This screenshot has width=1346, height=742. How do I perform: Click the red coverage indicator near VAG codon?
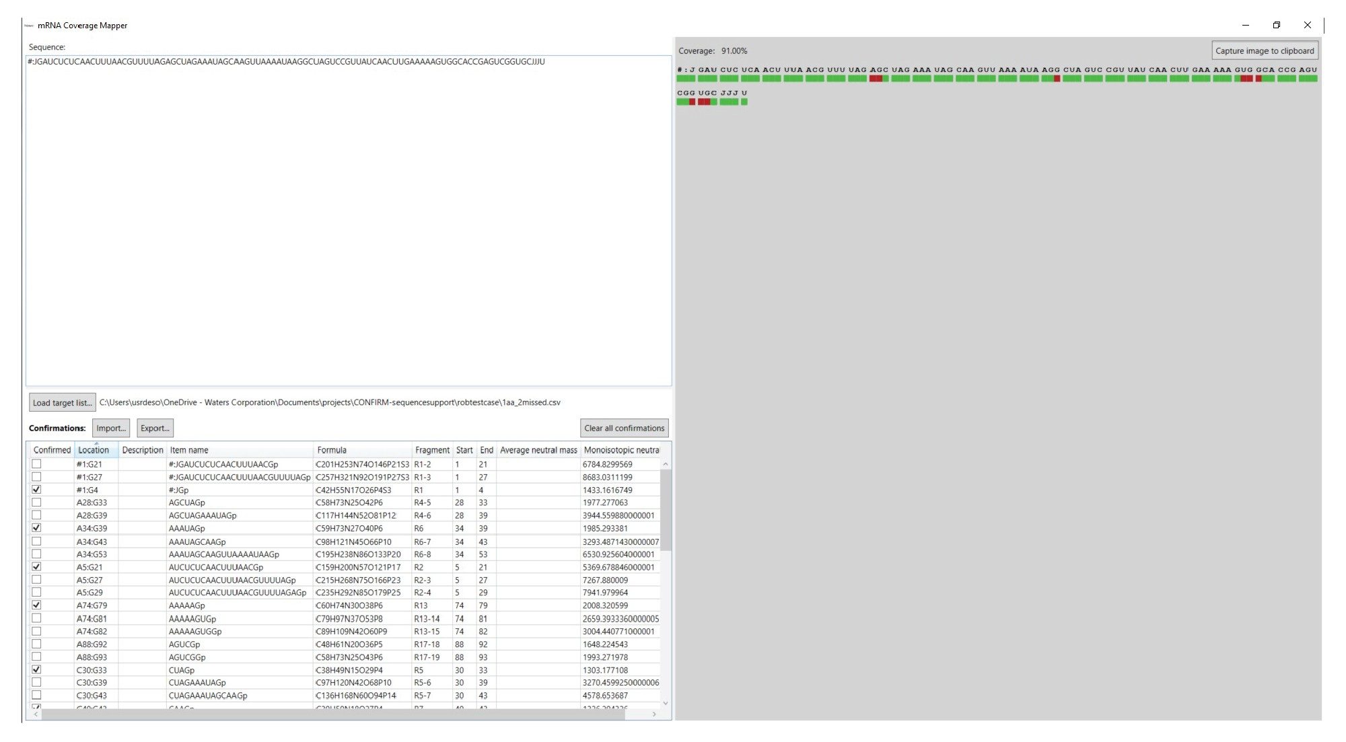[878, 77]
